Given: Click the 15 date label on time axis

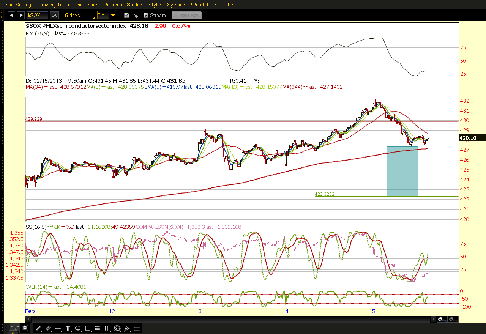Looking at the screenshot, I should 372,311.
